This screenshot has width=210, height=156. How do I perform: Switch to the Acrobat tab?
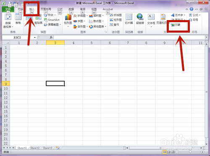(108, 9)
